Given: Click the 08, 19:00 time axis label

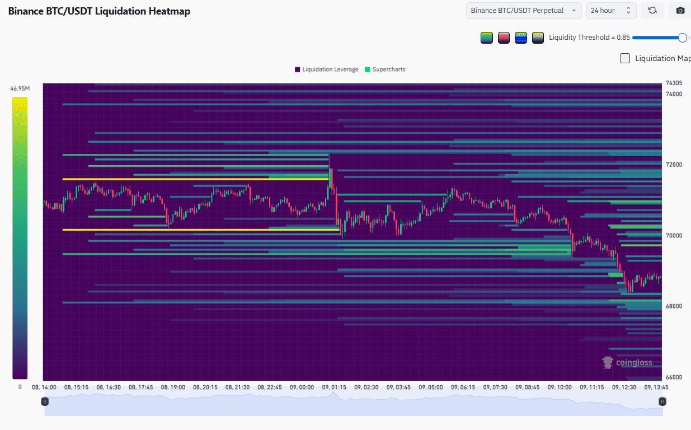Looking at the screenshot, I should tap(173, 387).
